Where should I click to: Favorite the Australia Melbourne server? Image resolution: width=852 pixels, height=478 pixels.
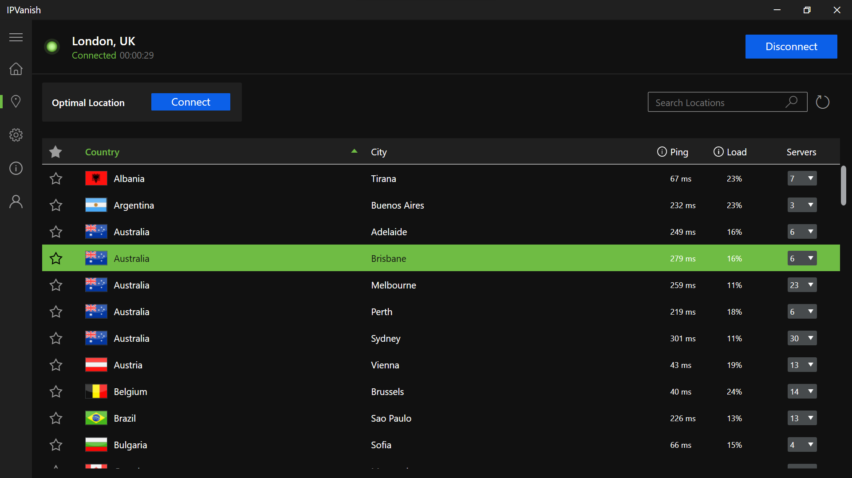click(x=56, y=285)
